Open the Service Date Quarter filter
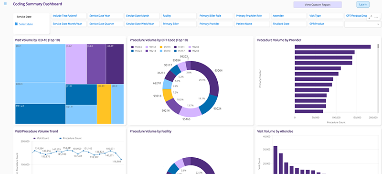The image size is (382, 174). (x=105, y=24)
